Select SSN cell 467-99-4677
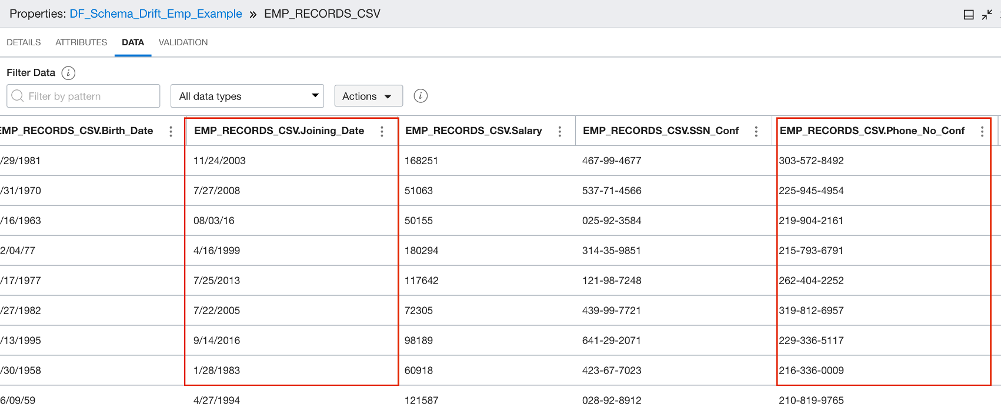This screenshot has height=407, width=1001. click(x=612, y=161)
